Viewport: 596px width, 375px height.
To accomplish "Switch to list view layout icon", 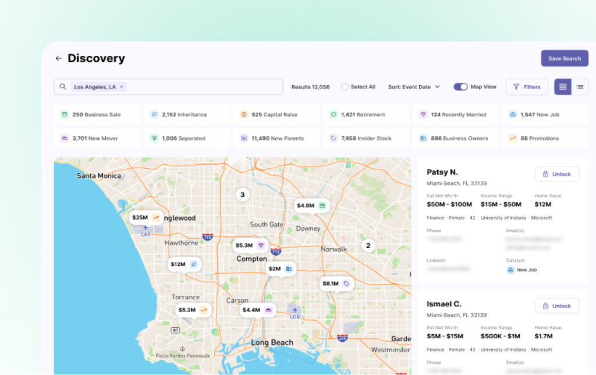I will tap(580, 87).
